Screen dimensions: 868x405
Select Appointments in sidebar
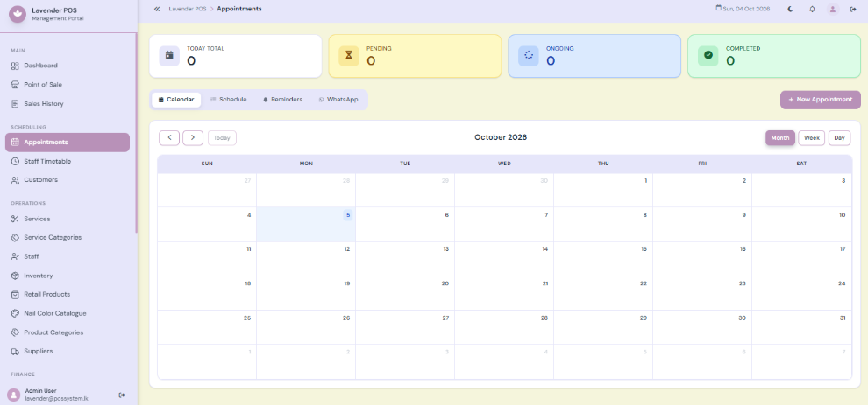pos(68,142)
